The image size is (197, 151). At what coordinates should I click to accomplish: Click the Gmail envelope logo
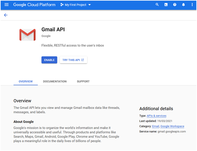(28, 35)
